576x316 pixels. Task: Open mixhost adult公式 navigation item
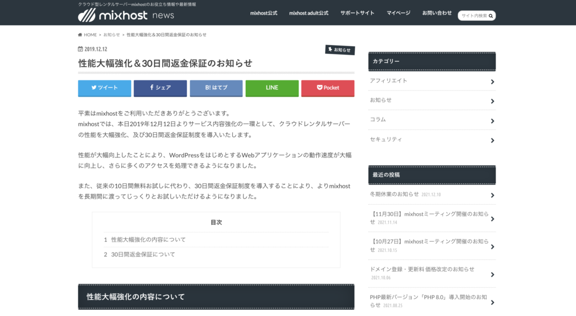tap(309, 13)
